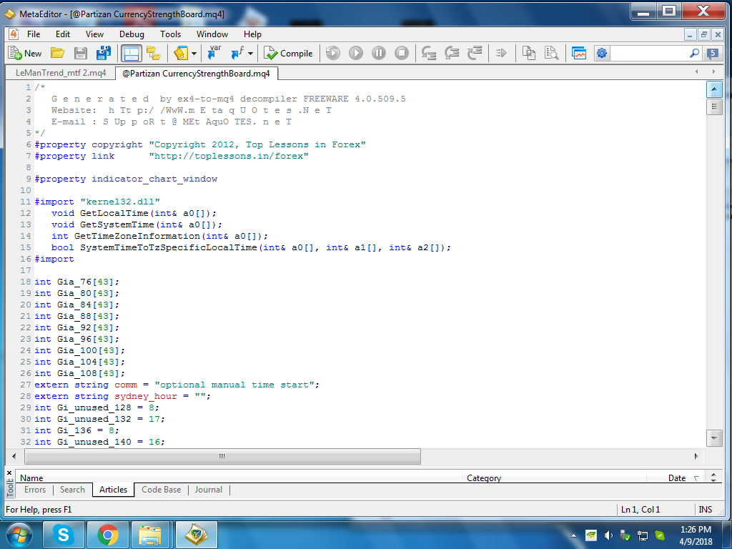Open MQL wizard styler book icon
This screenshot has height=549, width=732.
(x=181, y=53)
